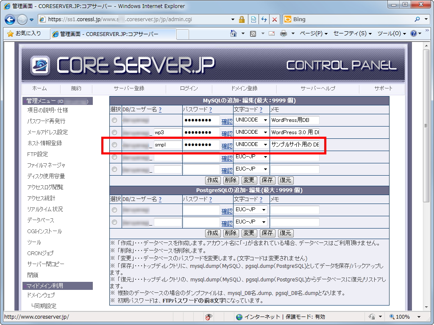
Task: Open a new blank tab
Action: tap(183, 34)
